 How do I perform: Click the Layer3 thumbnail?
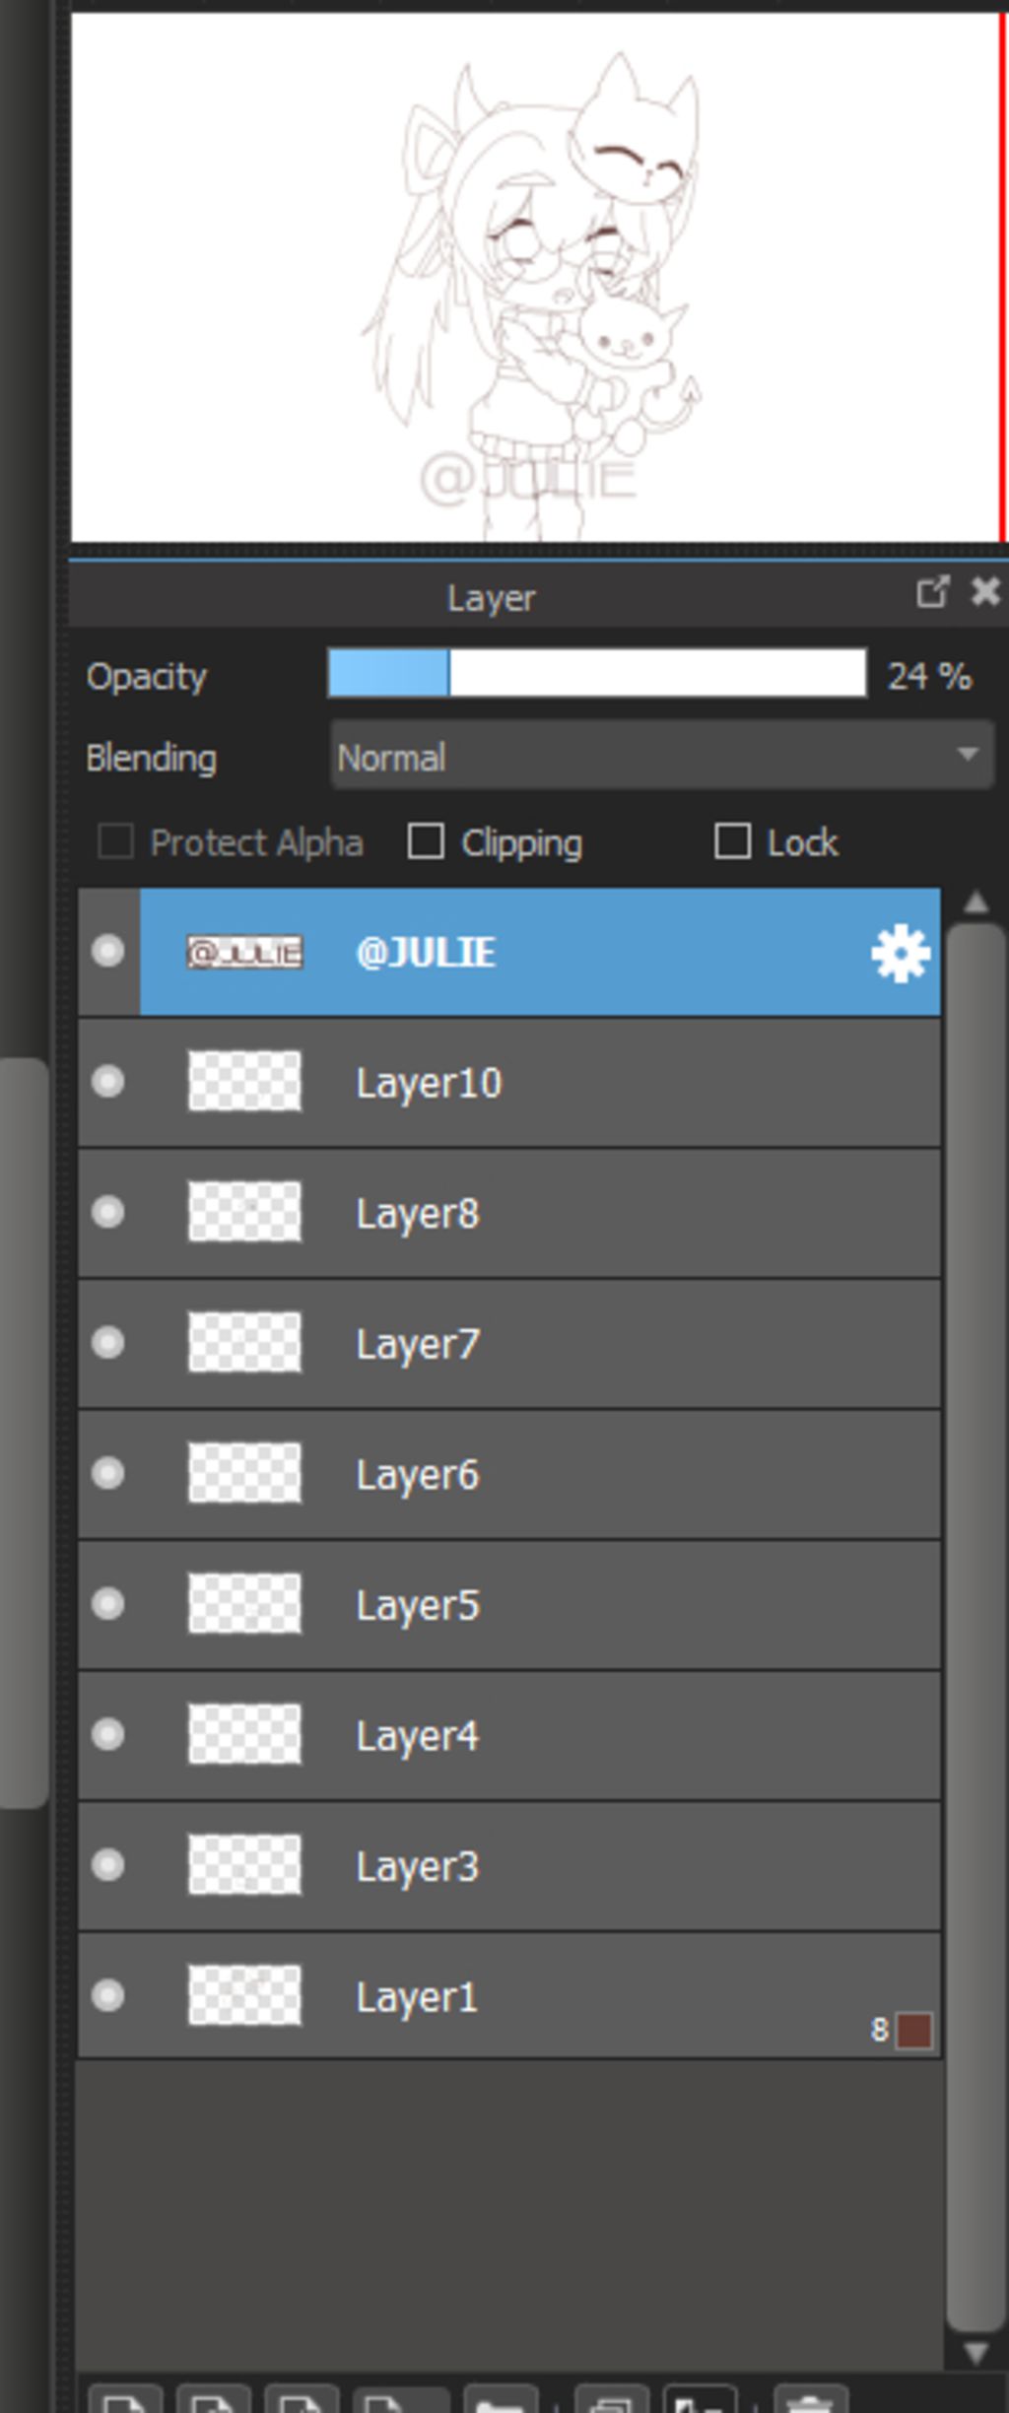tap(244, 1865)
